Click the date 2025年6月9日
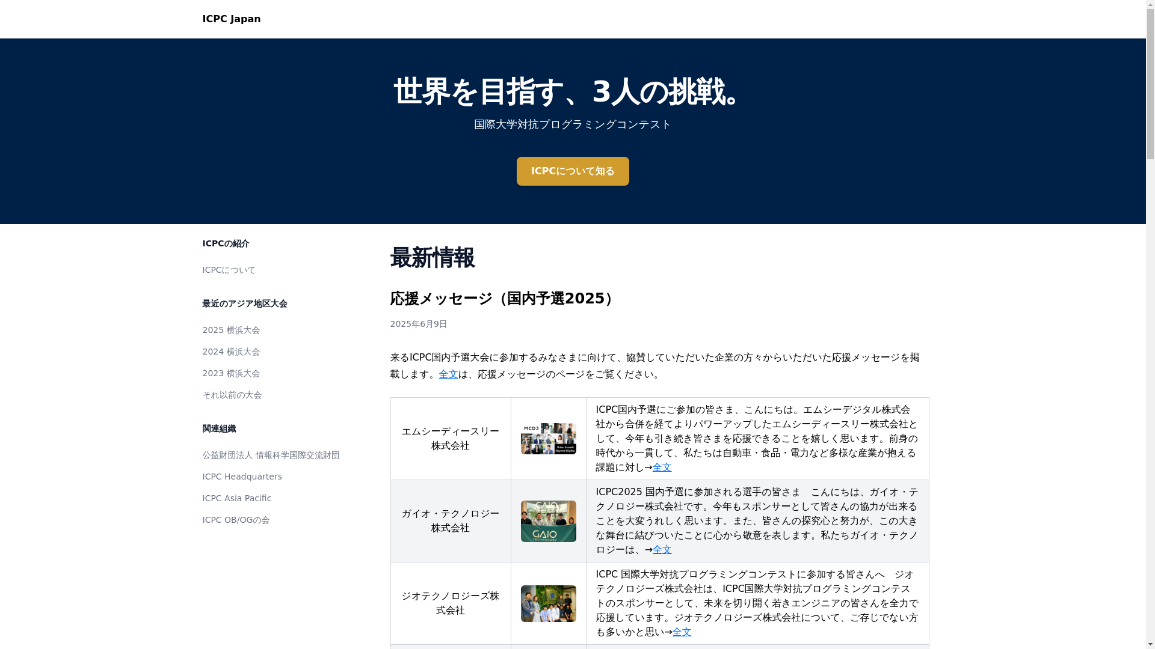 click(419, 324)
